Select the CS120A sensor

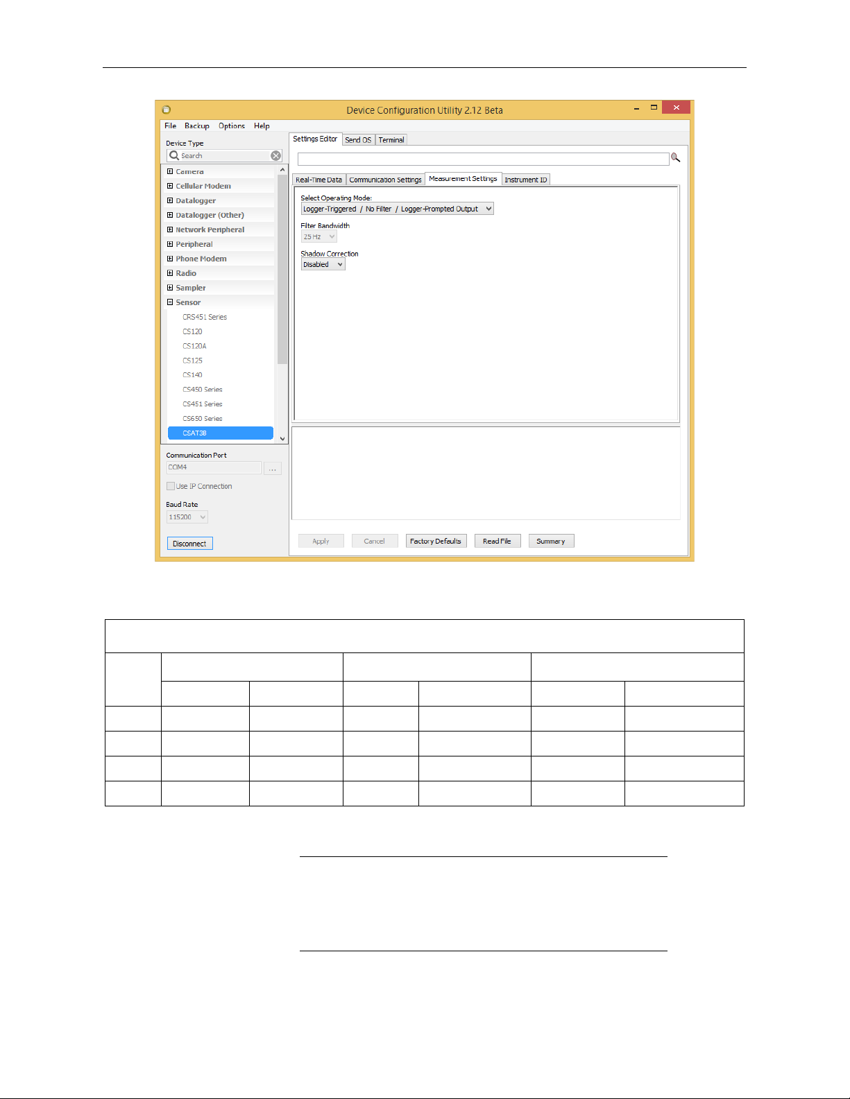[194, 346]
